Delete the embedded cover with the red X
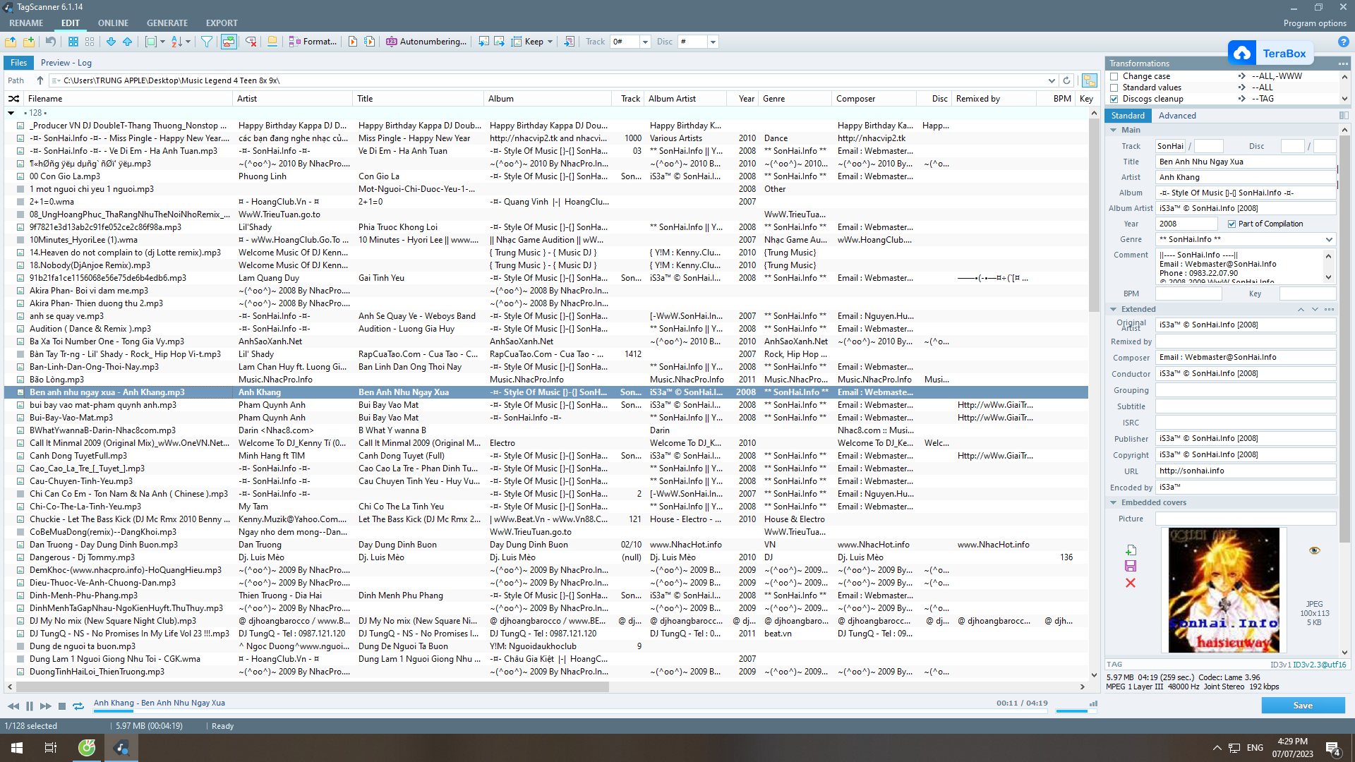Viewport: 1355px width, 762px height. (x=1131, y=583)
